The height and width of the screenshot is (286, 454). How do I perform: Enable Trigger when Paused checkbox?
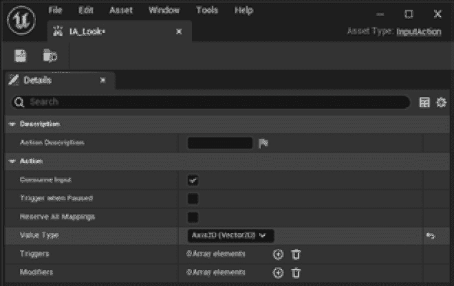pyautogui.click(x=193, y=199)
